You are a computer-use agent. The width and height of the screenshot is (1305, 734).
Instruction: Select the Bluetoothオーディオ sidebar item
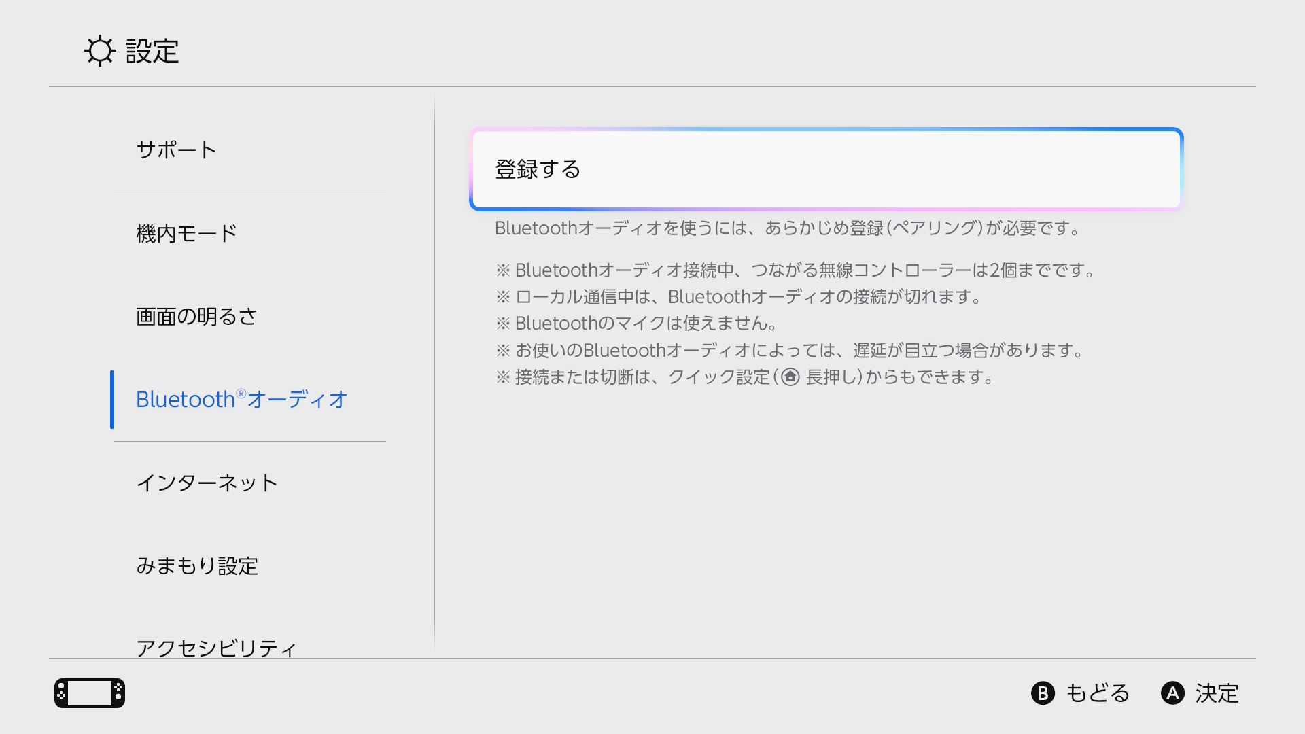(x=250, y=400)
